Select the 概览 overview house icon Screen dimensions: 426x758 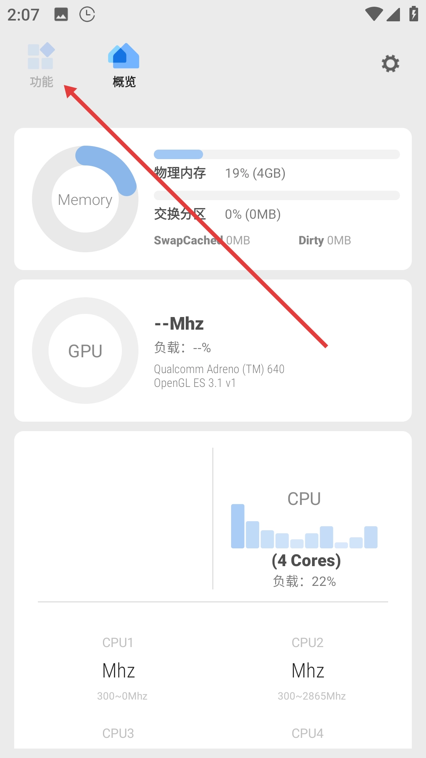click(x=124, y=56)
